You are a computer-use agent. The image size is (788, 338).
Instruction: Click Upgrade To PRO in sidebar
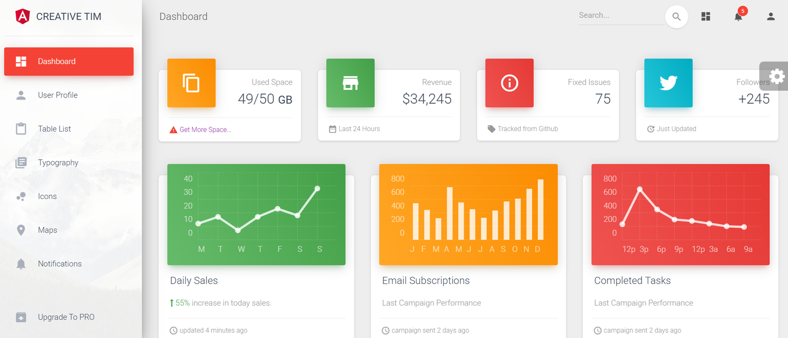(69, 317)
